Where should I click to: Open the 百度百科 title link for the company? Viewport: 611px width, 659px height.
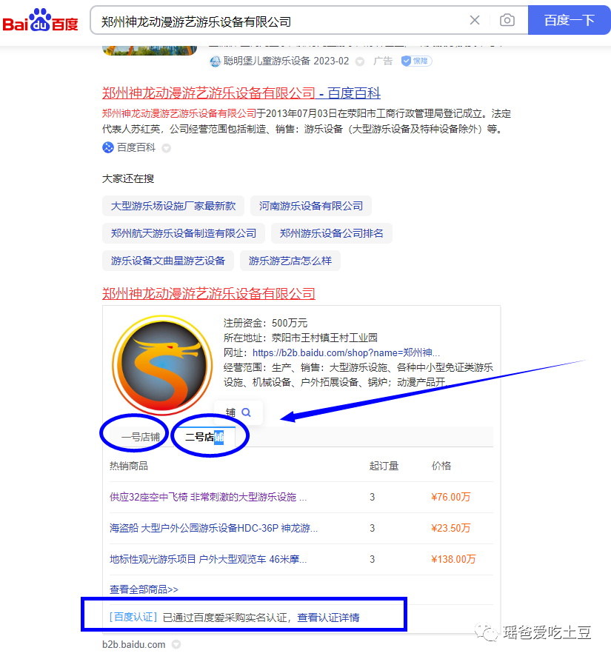point(241,93)
